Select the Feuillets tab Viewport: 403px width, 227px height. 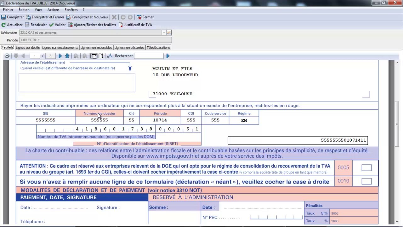pos(8,47)
